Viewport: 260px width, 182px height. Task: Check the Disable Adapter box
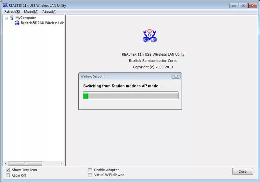pos(90,170)
